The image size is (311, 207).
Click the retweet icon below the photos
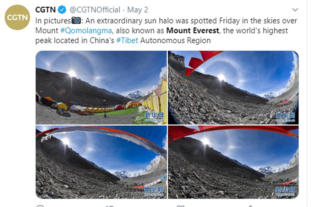[110, 206]
